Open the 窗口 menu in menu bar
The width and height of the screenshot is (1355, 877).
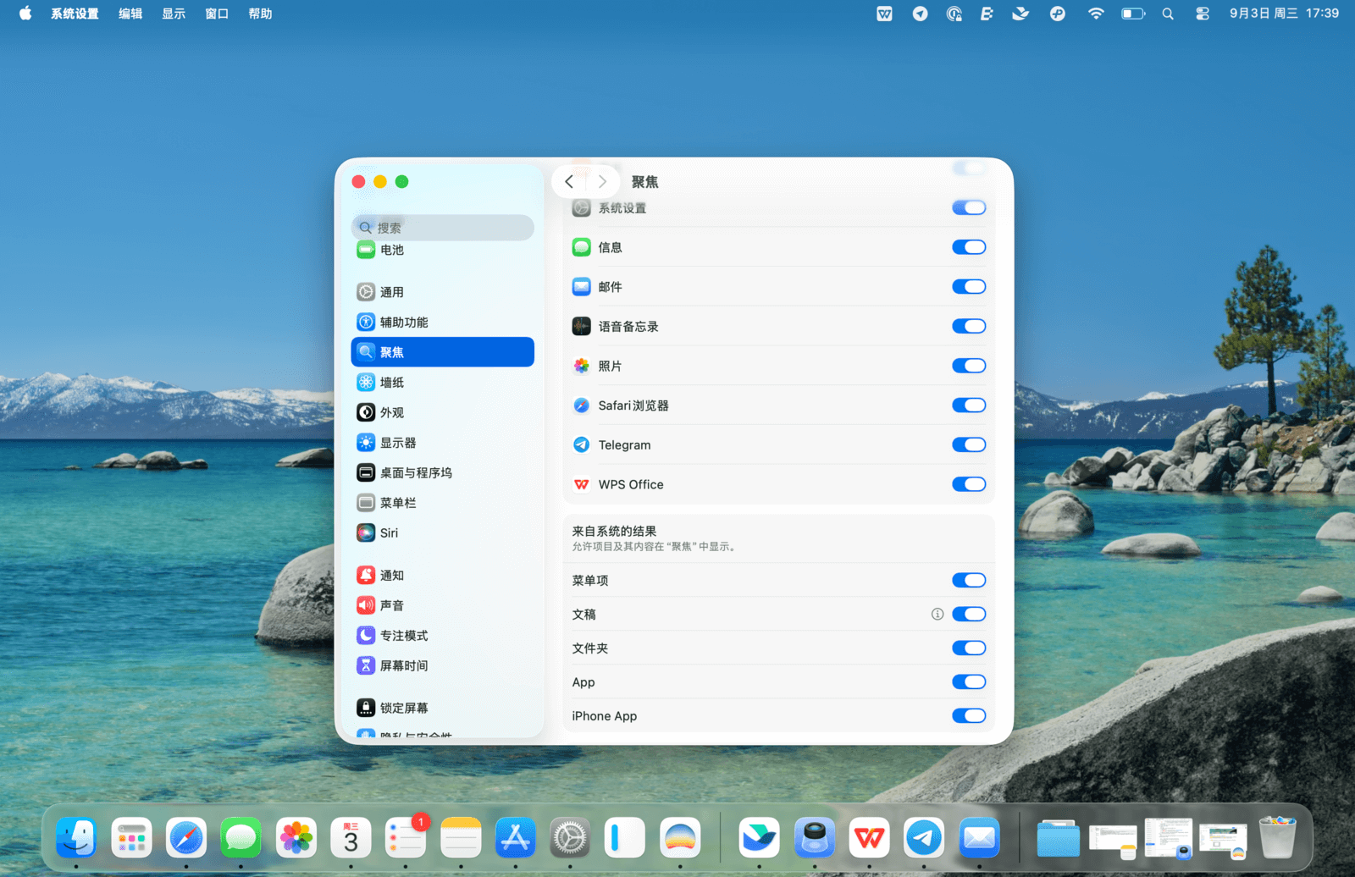[217, 14]
